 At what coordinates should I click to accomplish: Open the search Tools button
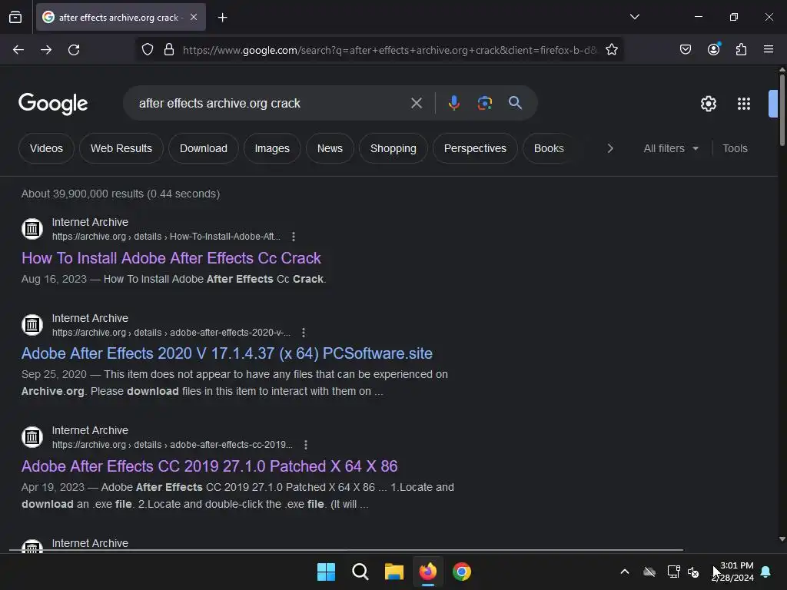pos(735,148)
